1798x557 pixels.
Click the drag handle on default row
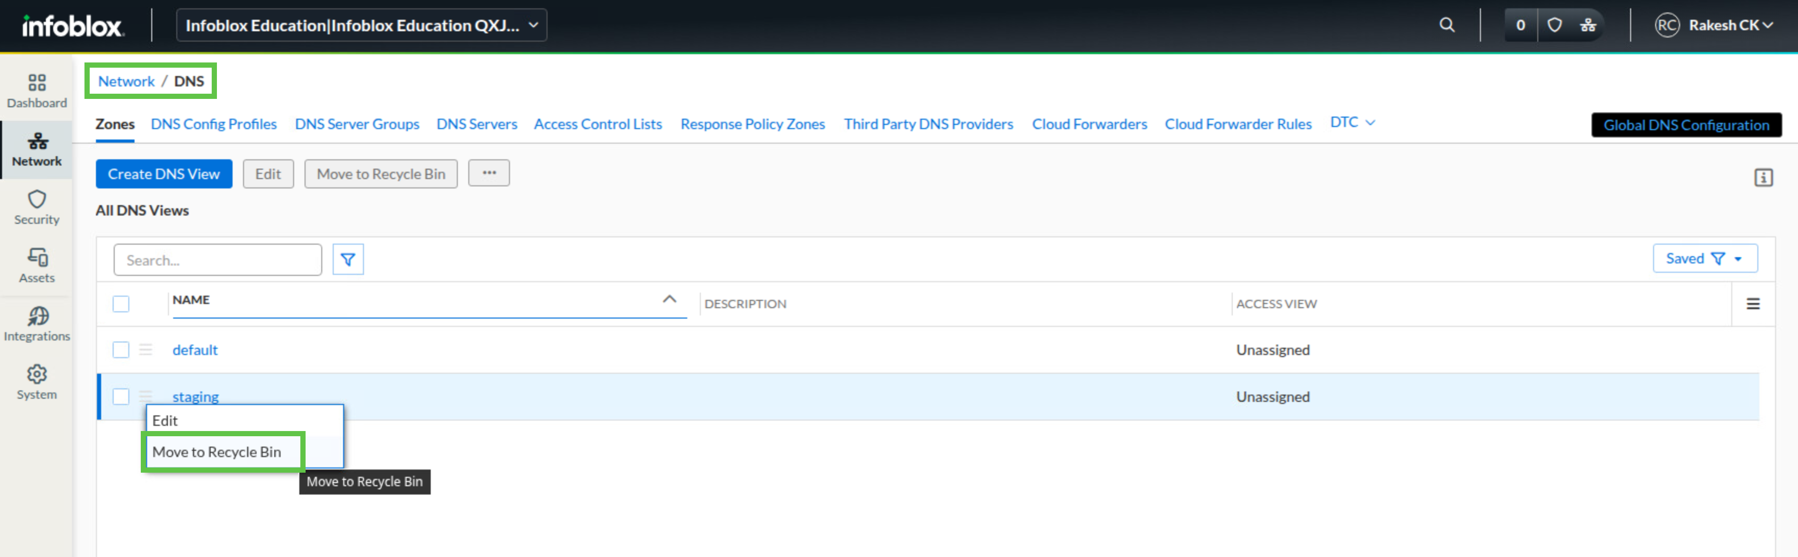pyautogui.click(x=145, y=350)
